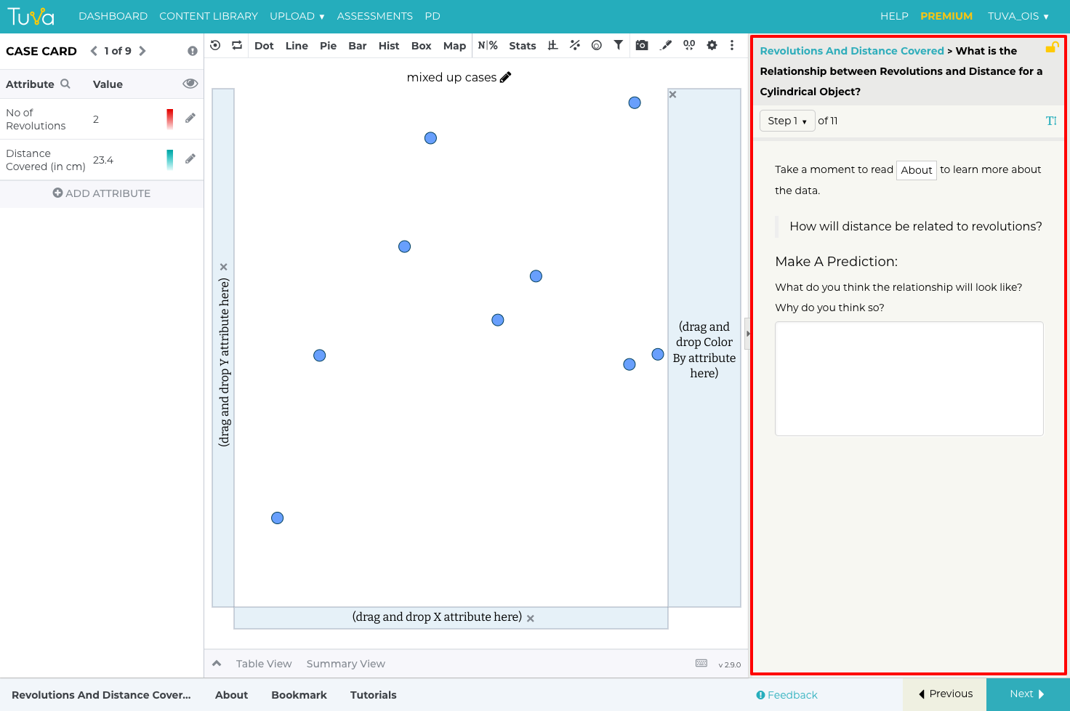Toggle the N|% count display
Viewport: 1070px width, 711px height.
click(488, 45)
